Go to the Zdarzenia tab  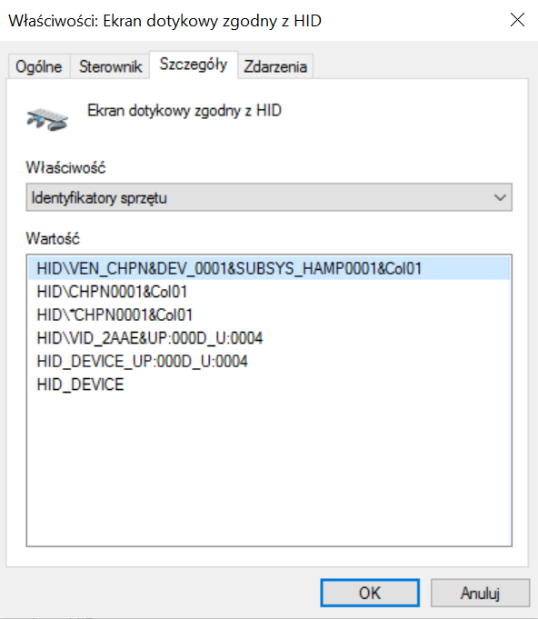pyautogui.click(x=275, y=66)
